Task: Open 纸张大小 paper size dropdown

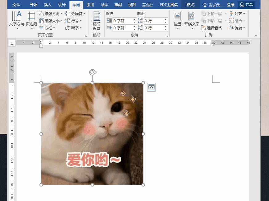Action: 51,21
